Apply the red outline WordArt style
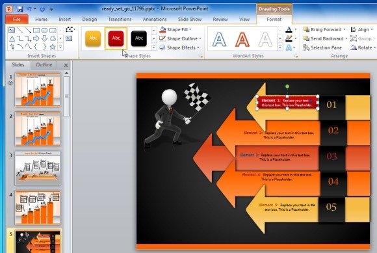 [x=242, y=39]
